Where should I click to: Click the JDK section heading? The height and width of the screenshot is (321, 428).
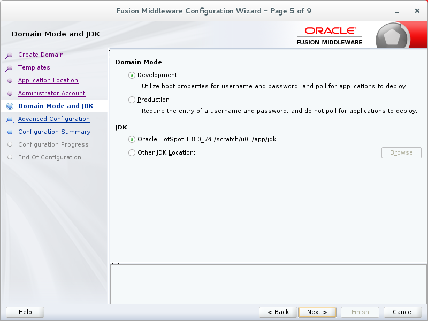[121, 127]
